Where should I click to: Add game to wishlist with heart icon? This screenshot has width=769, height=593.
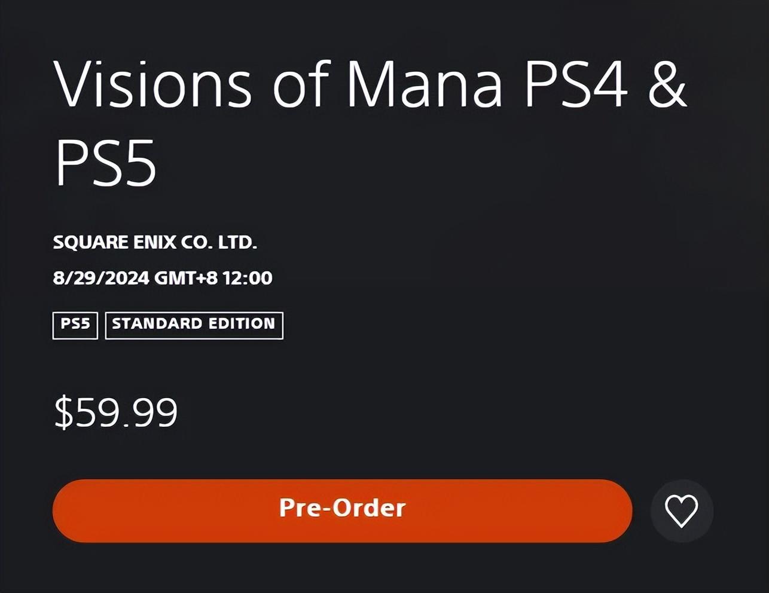tap(681, 511)
